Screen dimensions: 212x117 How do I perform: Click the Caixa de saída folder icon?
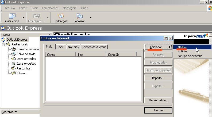pos(13,54)
